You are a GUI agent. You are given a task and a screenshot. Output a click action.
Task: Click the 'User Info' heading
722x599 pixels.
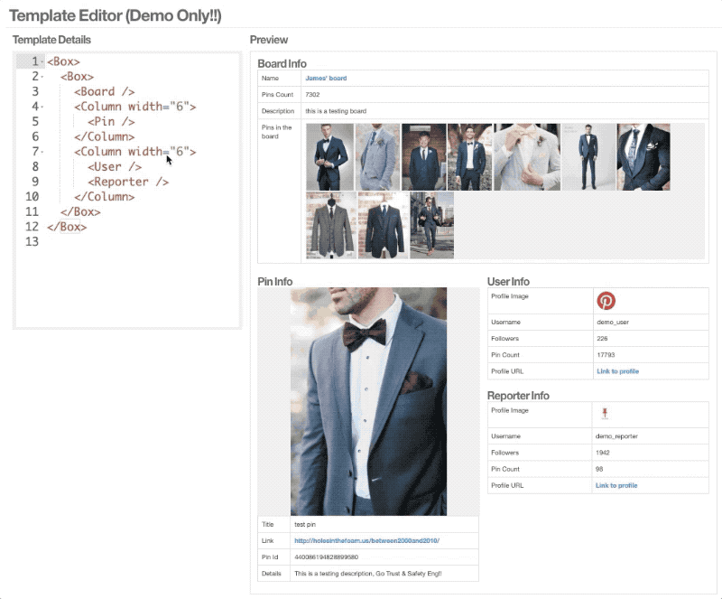pyautogui.click(x=508, y=281)
